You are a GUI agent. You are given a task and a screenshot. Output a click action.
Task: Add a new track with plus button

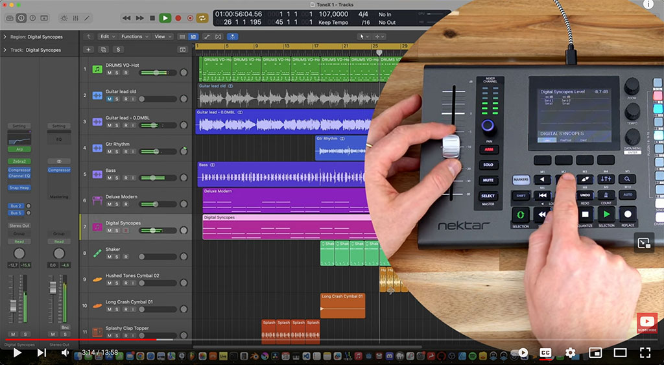(x=88, y=49)
